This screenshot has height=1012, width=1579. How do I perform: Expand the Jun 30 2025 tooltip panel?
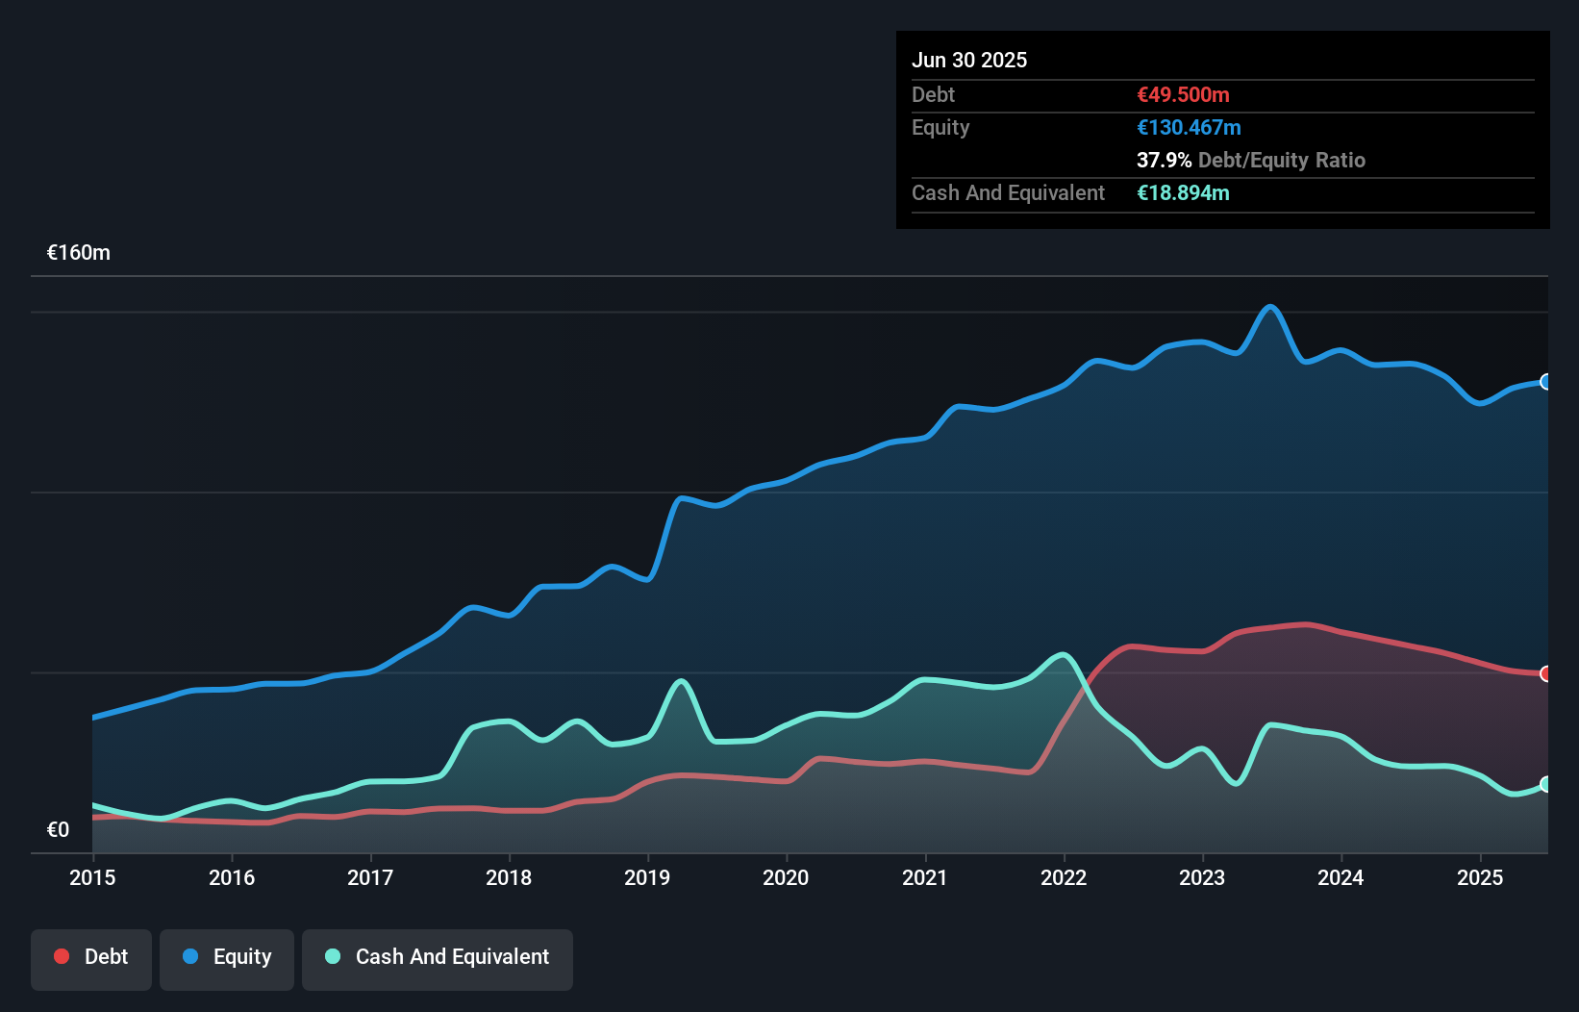click(970, 60)
